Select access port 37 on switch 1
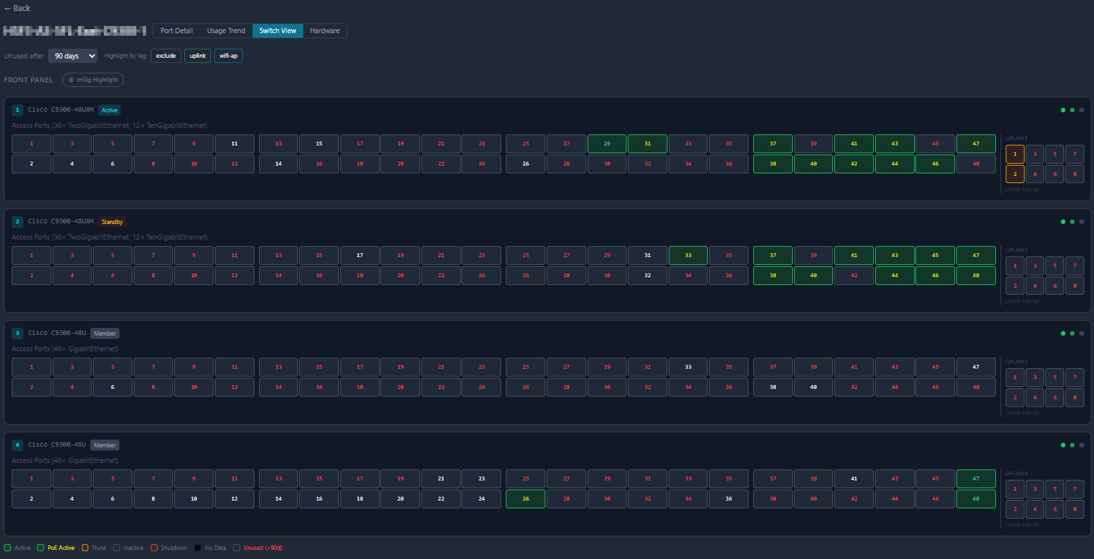The height and width of the screenshot is (559, 1094). 773,143
